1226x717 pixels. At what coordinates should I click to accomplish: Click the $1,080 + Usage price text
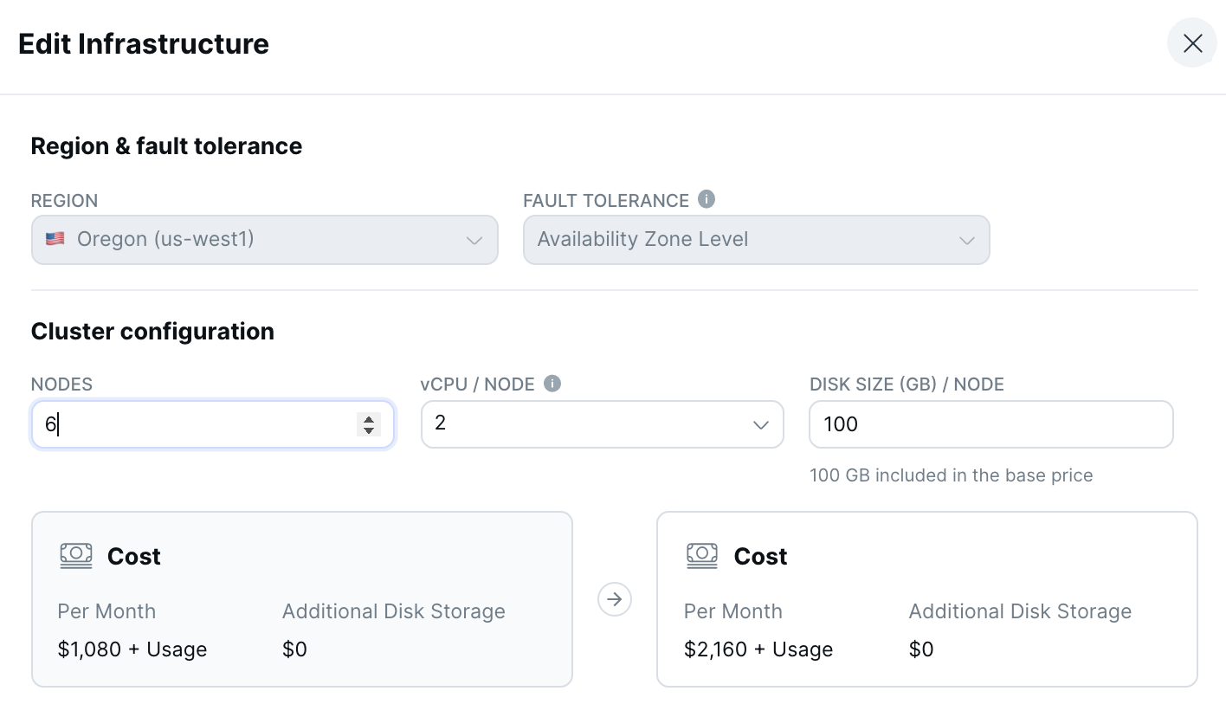click(x=132, y=649)
